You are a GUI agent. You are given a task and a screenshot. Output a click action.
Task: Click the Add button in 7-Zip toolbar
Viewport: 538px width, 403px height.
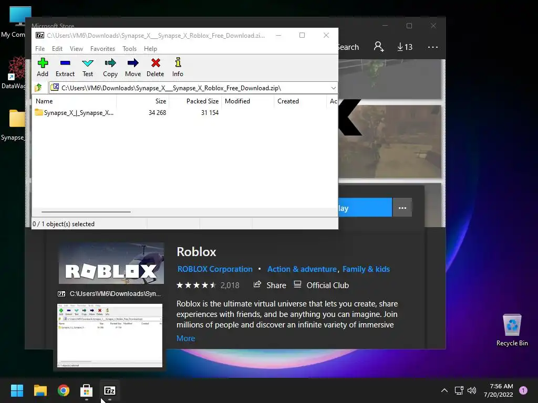[43, 67]
